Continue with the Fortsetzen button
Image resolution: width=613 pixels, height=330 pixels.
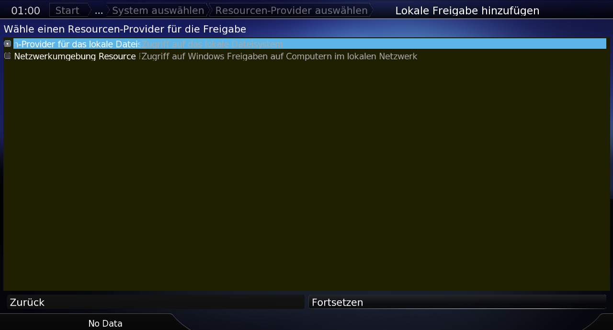457,302
